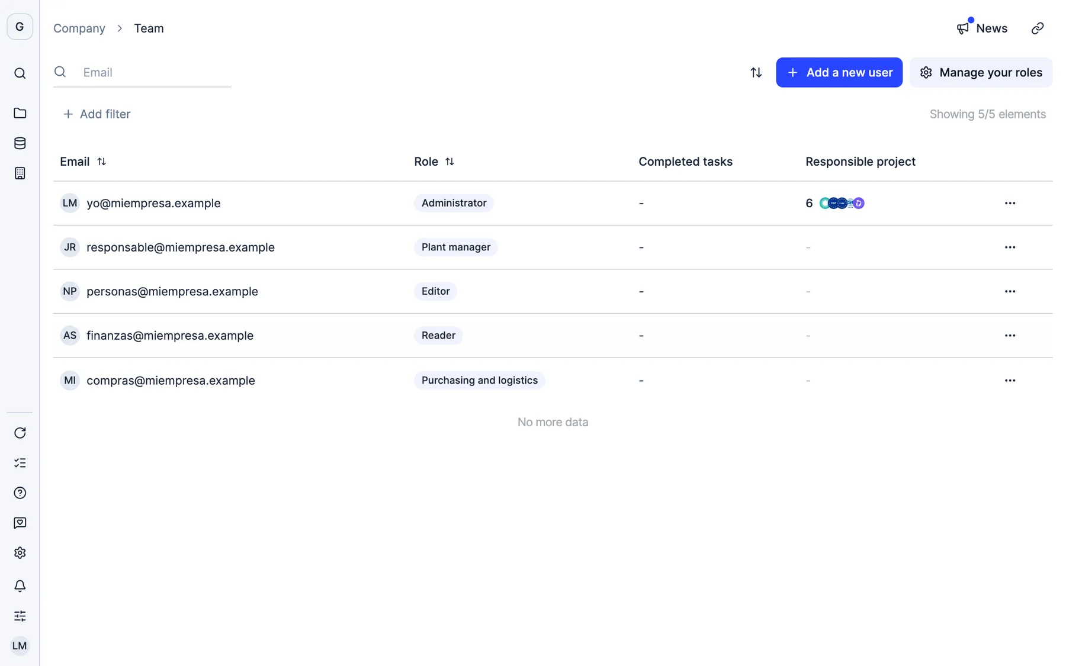Open the feedback heart message icon
The width and height of the screenshot is (1066, 666).
pos(20,523)
